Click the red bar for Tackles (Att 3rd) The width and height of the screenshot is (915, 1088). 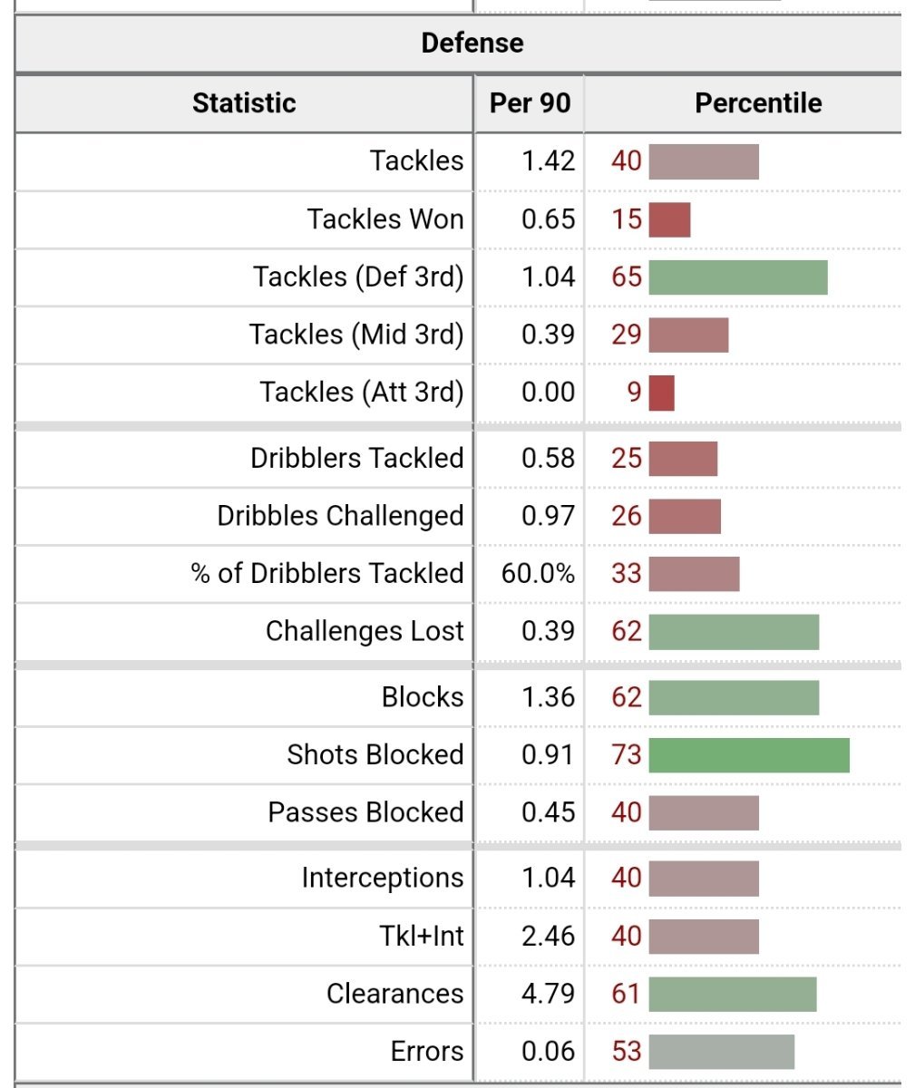[662, 393]
